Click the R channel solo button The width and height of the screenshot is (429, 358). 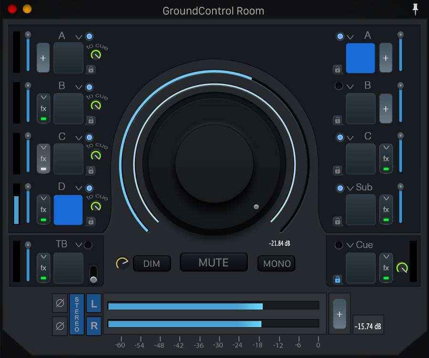[x=93, y=326]
